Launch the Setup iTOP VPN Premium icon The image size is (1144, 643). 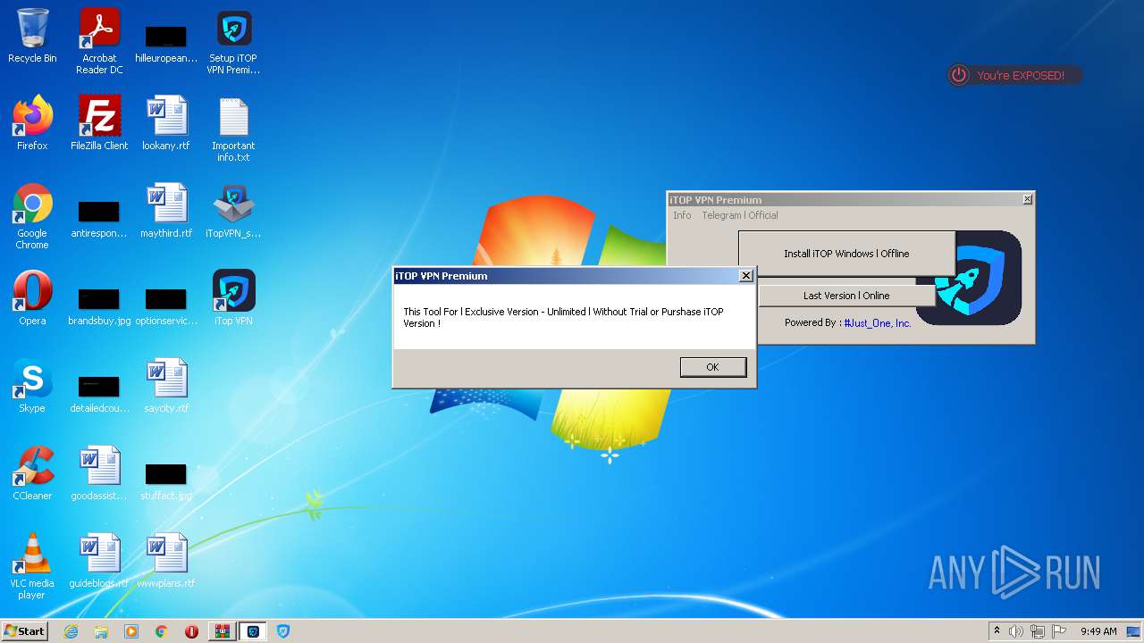(233, 41)
